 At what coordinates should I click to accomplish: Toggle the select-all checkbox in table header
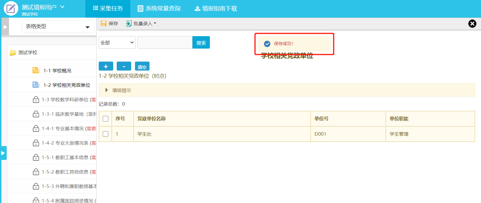(x=106, y=119)
